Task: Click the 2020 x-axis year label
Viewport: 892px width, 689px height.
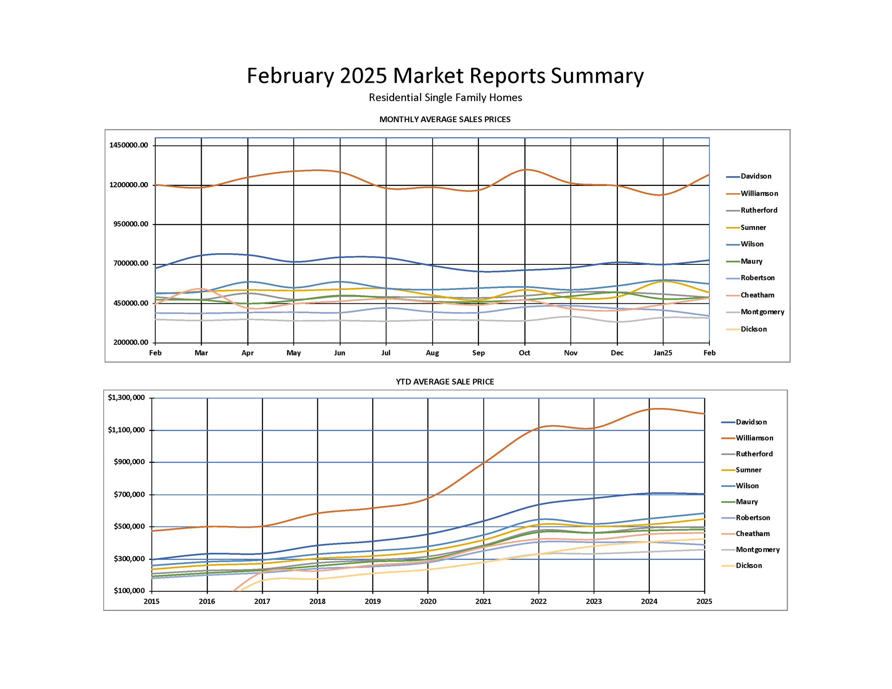Action: coord(428,602)
